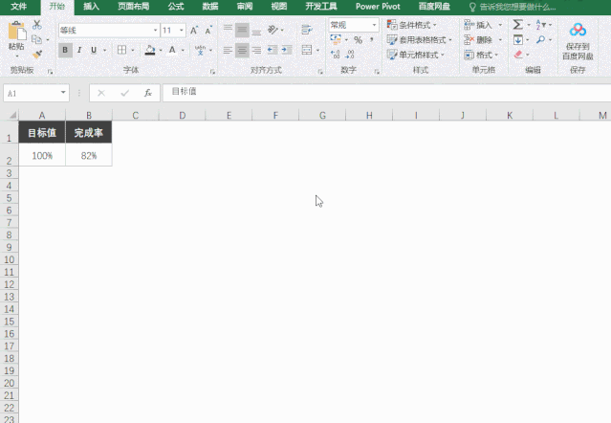Decrease the cell indent
The image size is (611, 423).
pos(272,50)
